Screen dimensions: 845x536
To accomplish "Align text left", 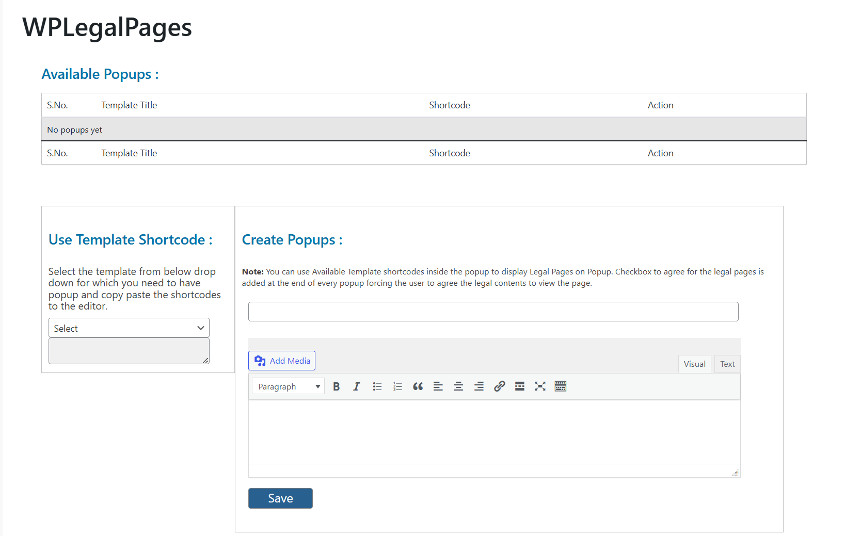I will (438, 386).
